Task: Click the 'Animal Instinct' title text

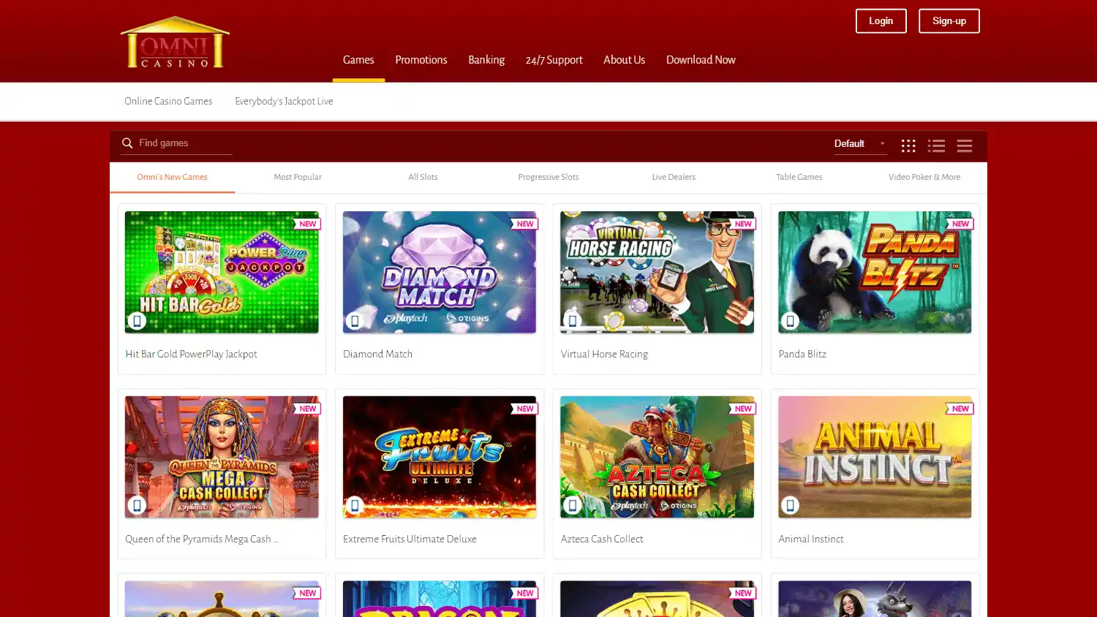Action: pos(811,539)
